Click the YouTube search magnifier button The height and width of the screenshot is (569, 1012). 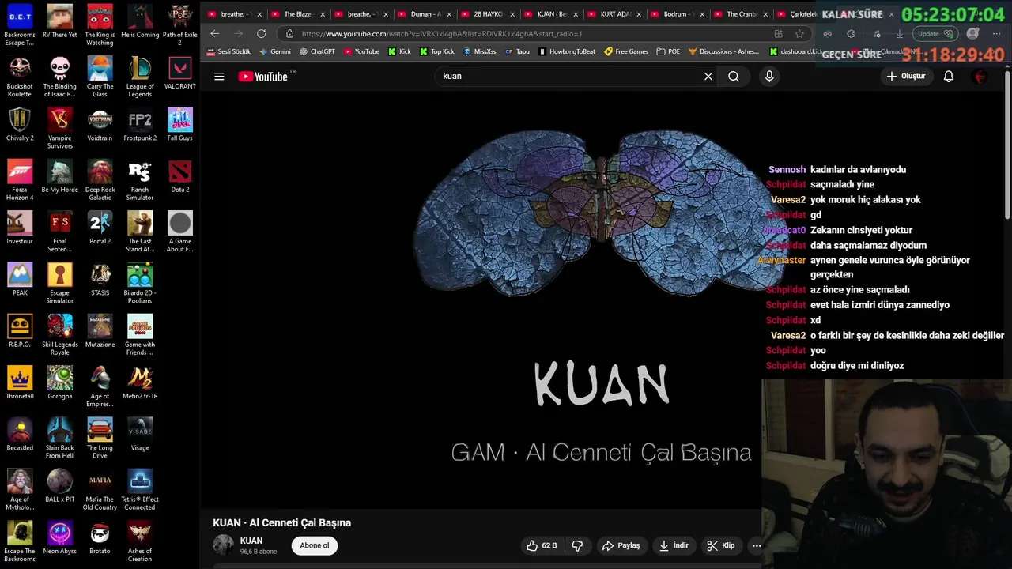click(734, 77)
